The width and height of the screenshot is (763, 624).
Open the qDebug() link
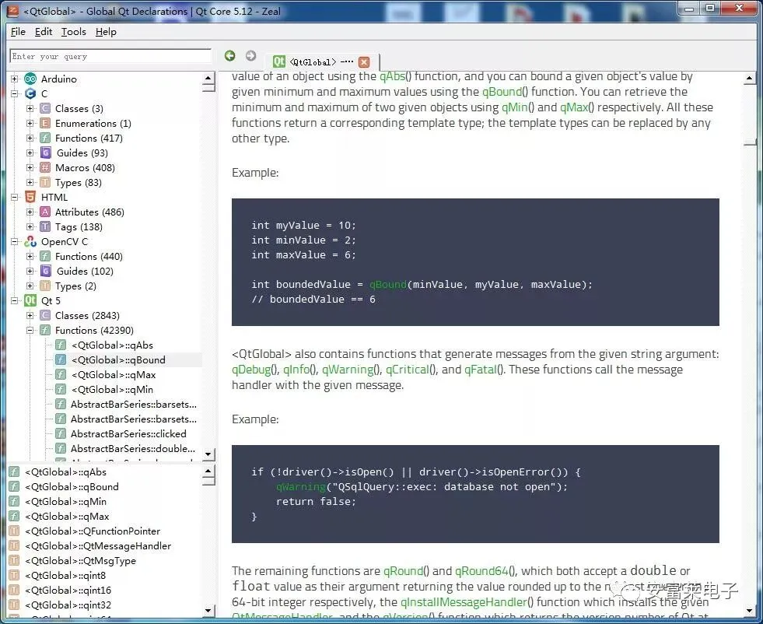pyautogui.click(x=255, y=370)
